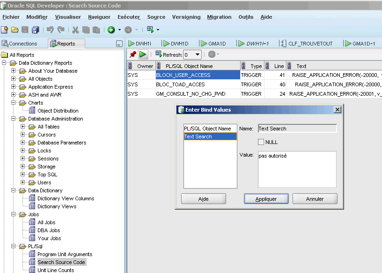Click the New file icon in toolbar
The height and width of the screenshot is (273, 382).
pyautogui.click(x=5, y=30)
